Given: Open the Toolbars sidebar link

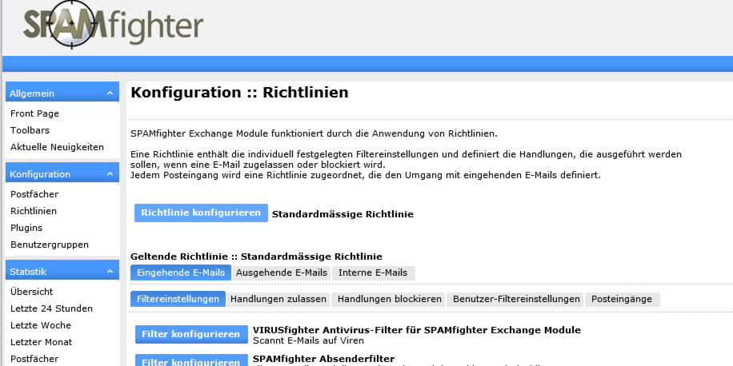Looking at the screenshot, I should [30, 130].
